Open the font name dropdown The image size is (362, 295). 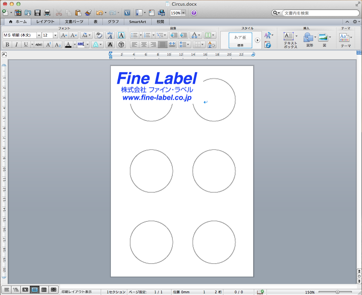coord(39,35)
